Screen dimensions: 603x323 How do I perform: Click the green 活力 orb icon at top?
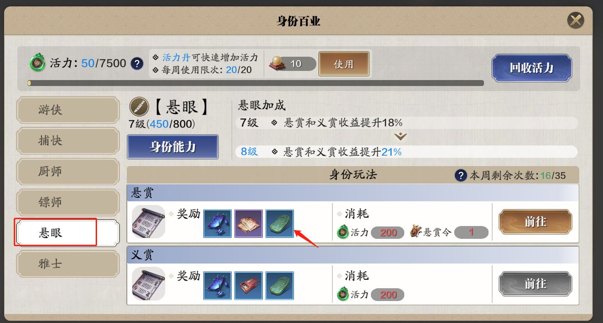click(x=38, y=63)
